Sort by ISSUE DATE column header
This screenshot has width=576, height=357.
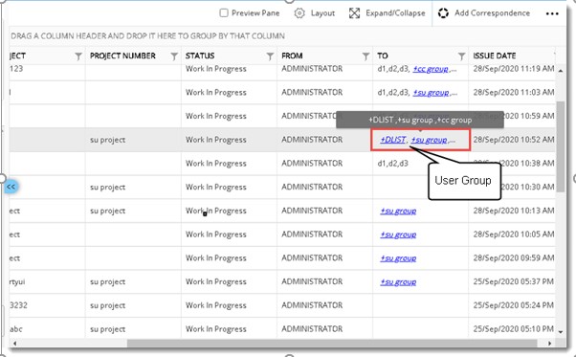495,56
